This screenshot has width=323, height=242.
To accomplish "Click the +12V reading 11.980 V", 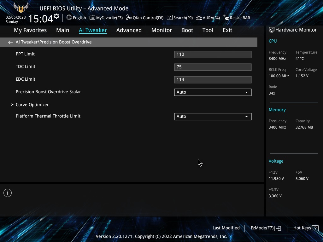I will (x=276, y=179).
